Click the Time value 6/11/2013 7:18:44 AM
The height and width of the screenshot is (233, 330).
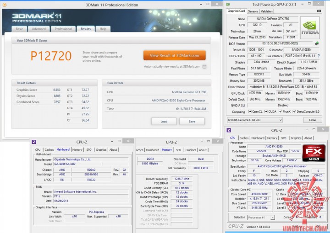191,109
